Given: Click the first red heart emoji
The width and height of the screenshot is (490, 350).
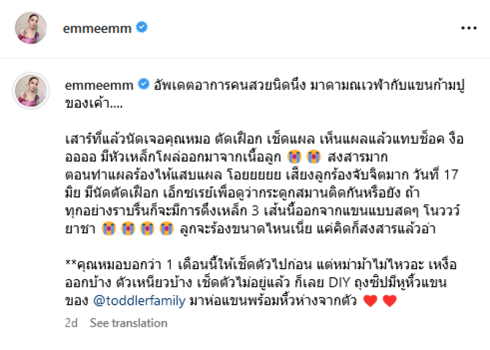Looking at the screenshot, I should tap(371, 300).
